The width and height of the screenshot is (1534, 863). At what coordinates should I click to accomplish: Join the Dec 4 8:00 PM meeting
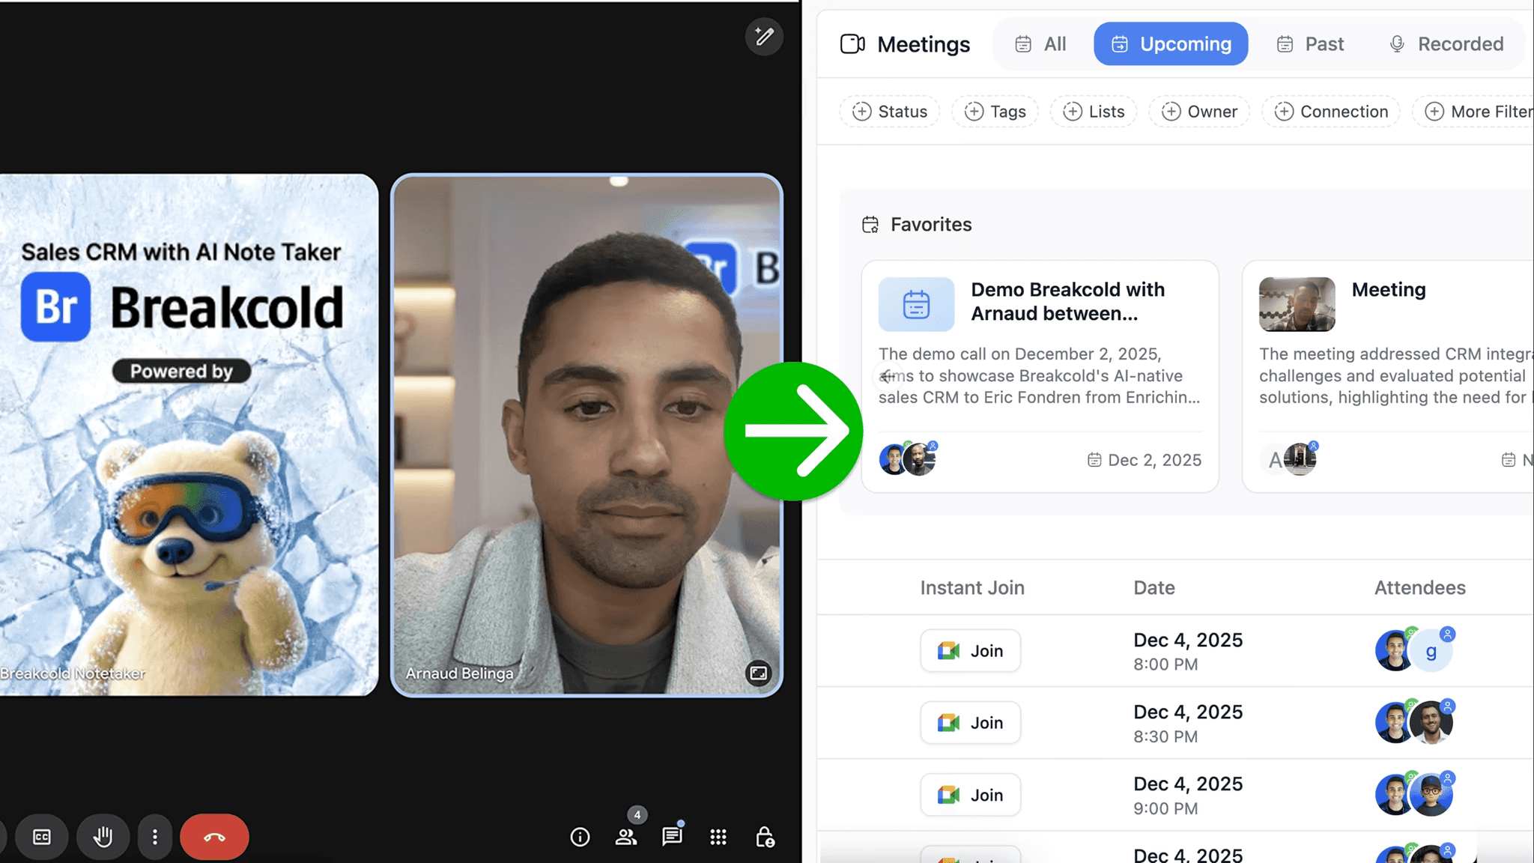[970, 650]
